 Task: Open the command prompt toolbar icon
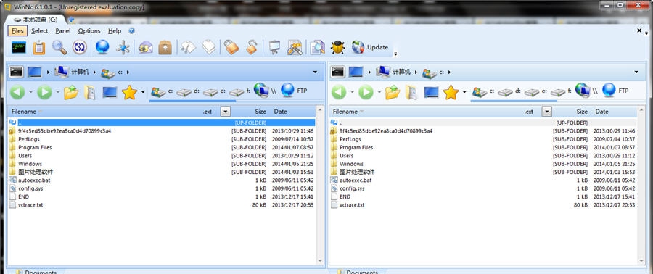pos(19,47)
